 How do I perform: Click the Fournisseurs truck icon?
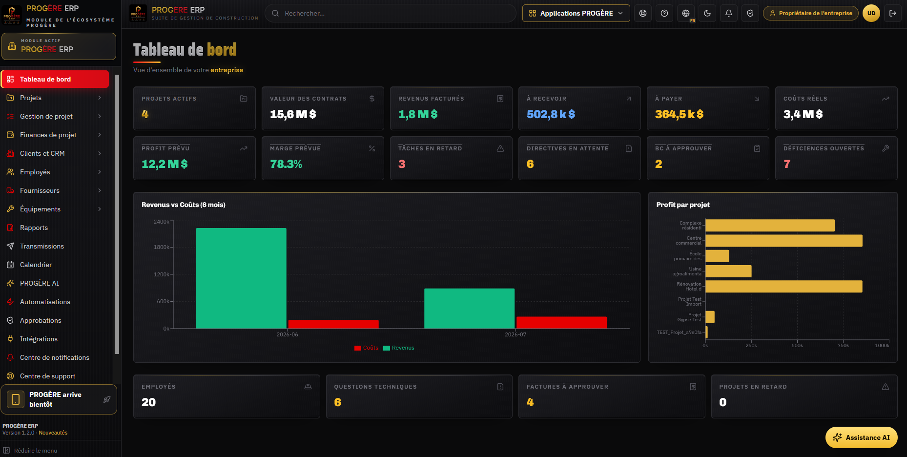(10, 190)
